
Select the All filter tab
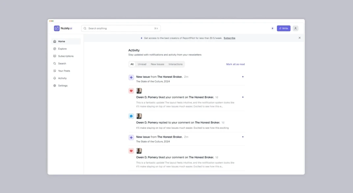point(132,64)
